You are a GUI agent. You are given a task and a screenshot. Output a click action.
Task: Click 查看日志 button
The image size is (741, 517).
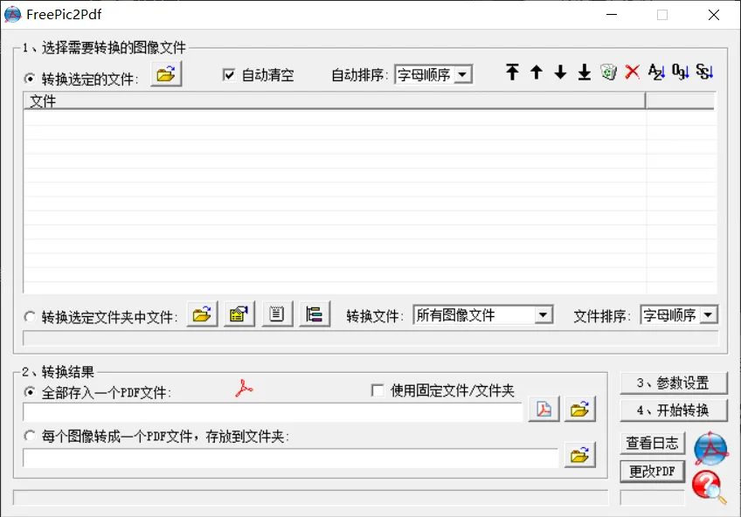click(652, 443)
